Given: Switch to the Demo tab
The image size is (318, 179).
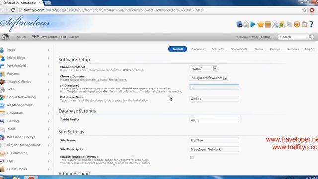Looking at the screenshot, I should pyautogui.click(x=258, y=49).
